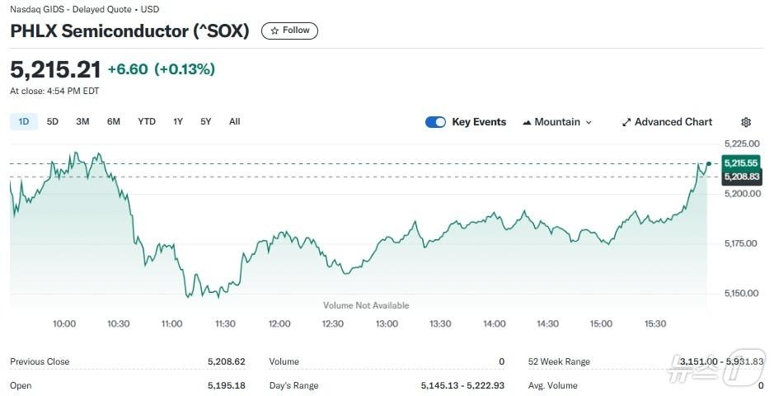
Task: Select the All time range
Action: 235,121
